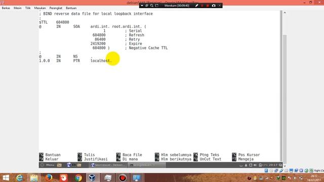Viewport: 324px width, 182px height.
Task: Click the value 2419200 on Expire line
Action: coord(98,43)
